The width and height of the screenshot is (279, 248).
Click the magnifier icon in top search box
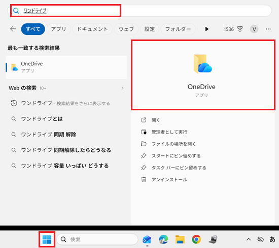tap(16, 11)
